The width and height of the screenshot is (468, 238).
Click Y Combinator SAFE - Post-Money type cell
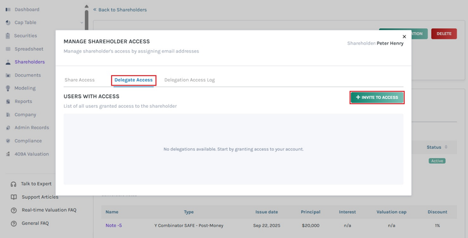click(x=188, y=226)
